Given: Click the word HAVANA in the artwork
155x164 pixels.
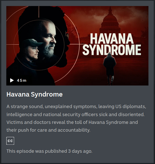Looking at the screenshot, I should [112, 38].
